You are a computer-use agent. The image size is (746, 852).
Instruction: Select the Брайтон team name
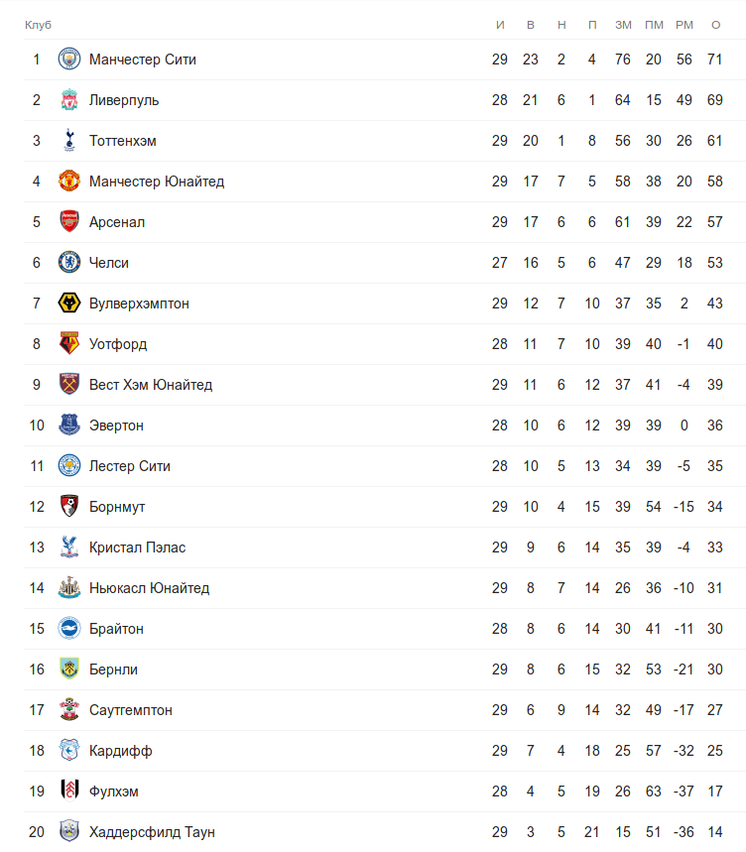[x=116, y=629]
